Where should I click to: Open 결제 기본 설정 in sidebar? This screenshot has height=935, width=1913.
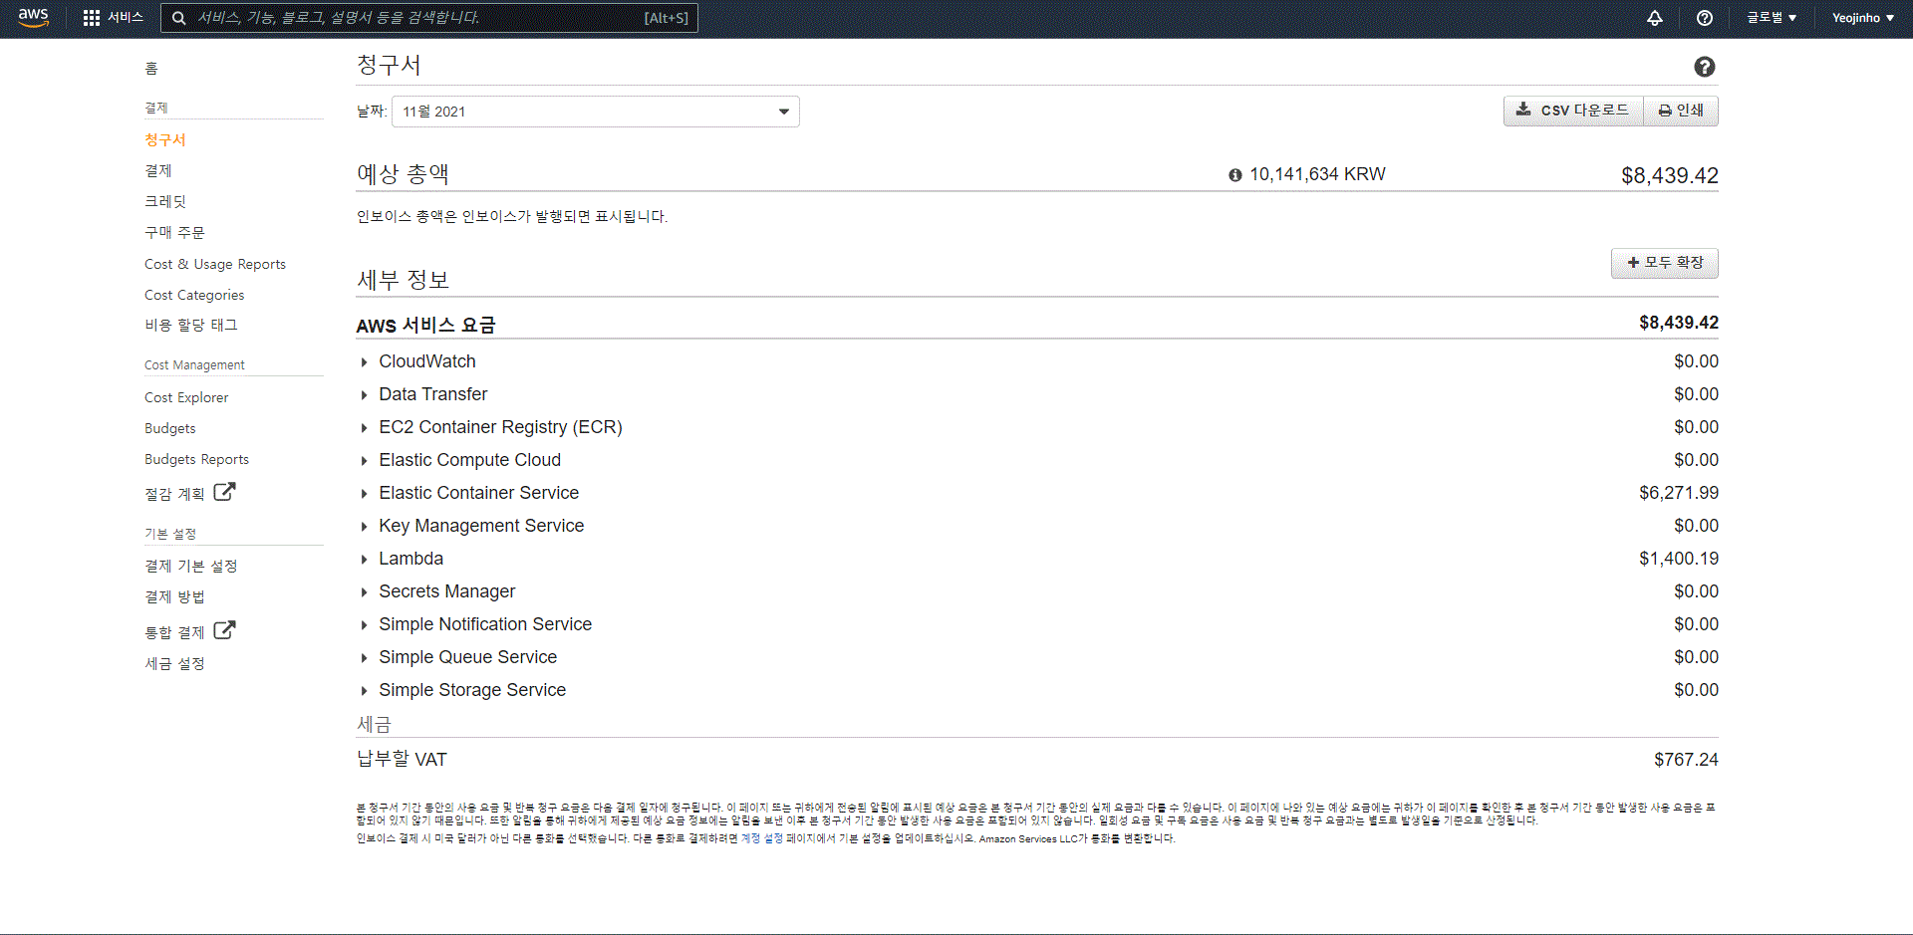click(191, 566)
